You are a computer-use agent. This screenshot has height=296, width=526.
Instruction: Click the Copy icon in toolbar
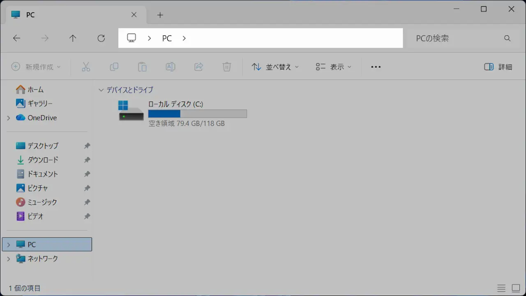tap(114, 67)
